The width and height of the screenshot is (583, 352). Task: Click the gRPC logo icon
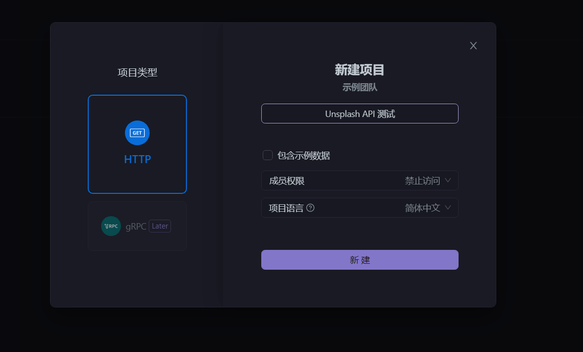111,226
